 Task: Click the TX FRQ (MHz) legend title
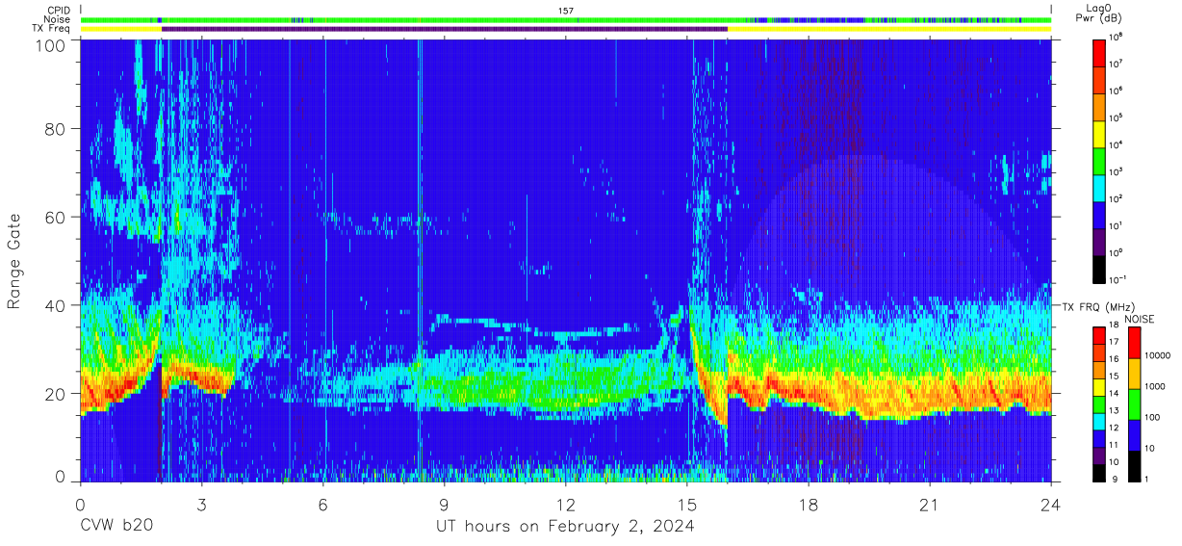[x=1100, y=307]
